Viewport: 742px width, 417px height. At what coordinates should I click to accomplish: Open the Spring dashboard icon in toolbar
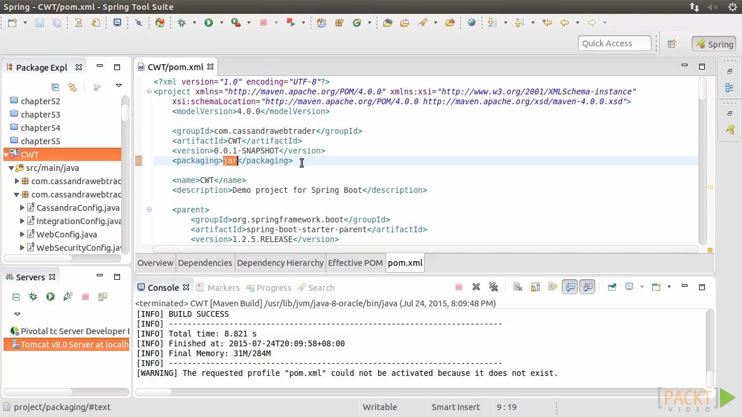tap(160, 23)
